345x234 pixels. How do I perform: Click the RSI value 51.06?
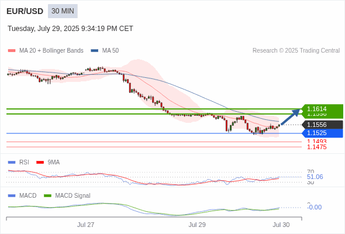(x=315, y=177)
